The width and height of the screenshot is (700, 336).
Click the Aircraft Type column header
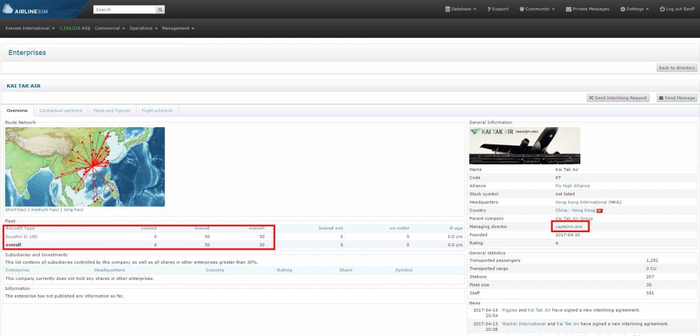pos(20,228)
